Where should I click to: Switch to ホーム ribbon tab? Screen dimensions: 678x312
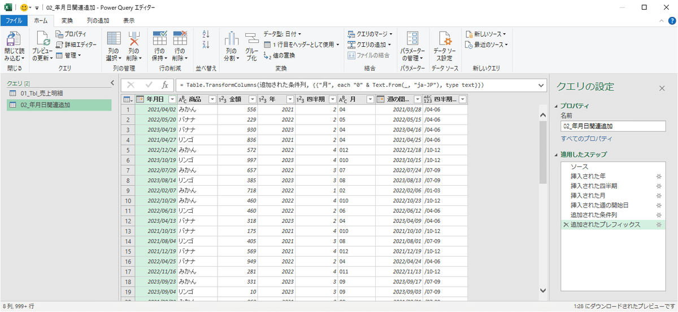pyautogui.click(x=41, y=20)
